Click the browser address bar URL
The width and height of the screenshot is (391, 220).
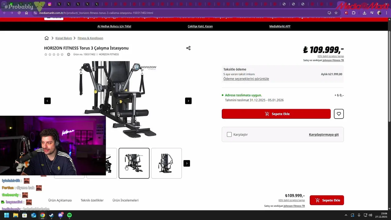click(96, 13)
